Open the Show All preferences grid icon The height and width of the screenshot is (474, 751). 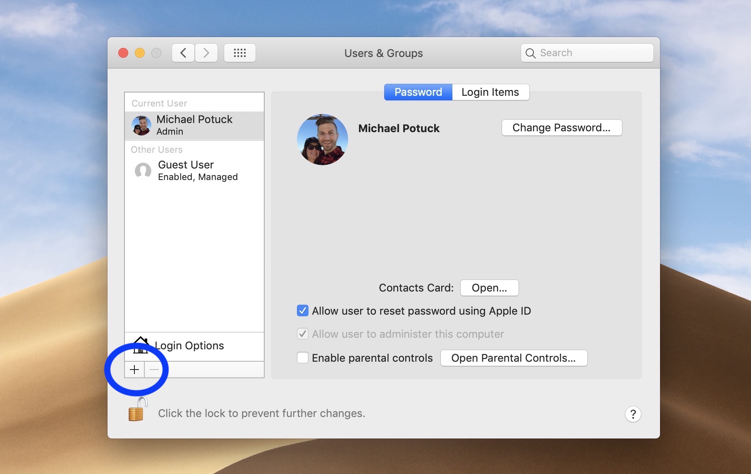tap(240, 53)
